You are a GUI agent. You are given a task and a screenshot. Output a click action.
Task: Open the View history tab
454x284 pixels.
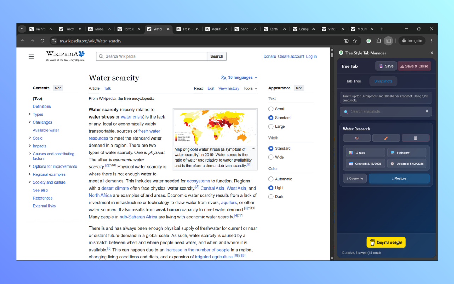[x=229, y=88]
